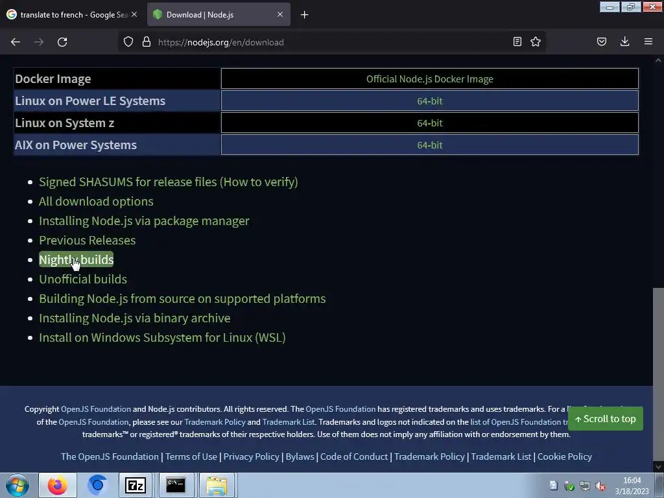The image size is (664, 498).
Task: Click the page vertical scrollbar thumb
Action: pyautogui.click(x=658, y=373)
